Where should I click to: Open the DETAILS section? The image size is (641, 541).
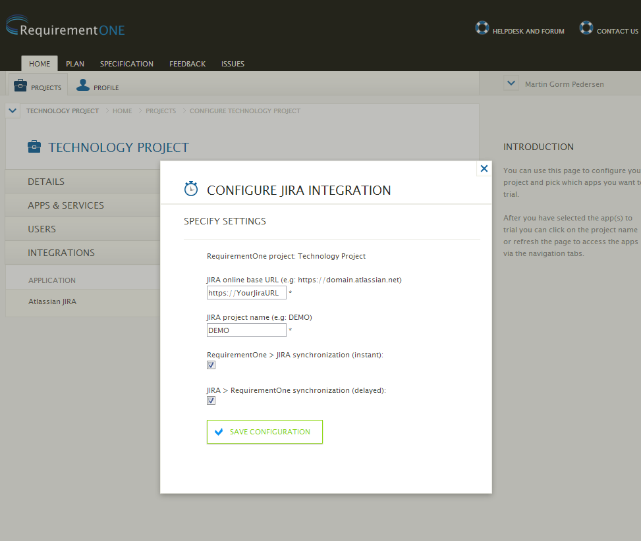82,182
